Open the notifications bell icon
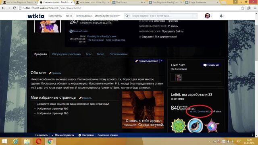Viewport: 258px width, 145px height. [x=221, y=16]
